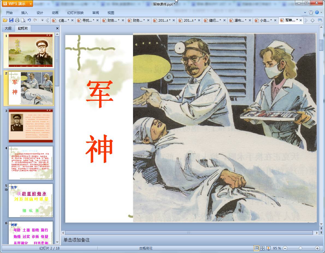
Task: Click the WPS 演示 logo button
Action: click(16, 4)
